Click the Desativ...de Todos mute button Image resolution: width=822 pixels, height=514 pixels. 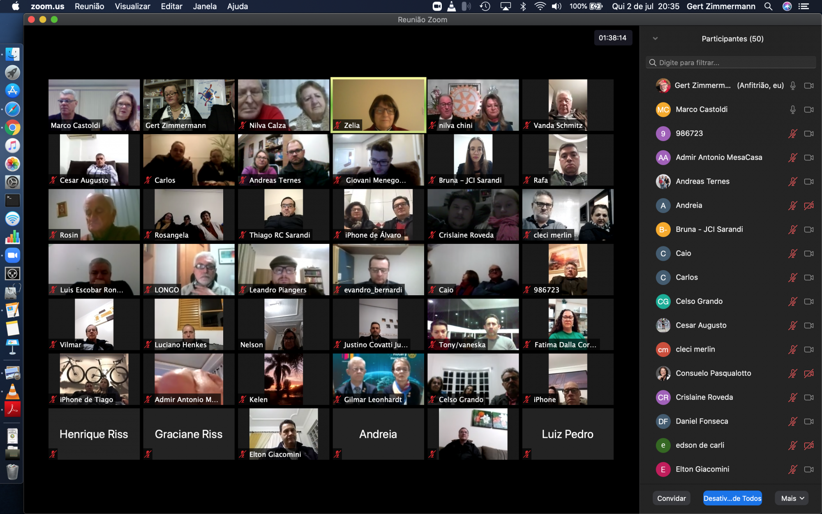coord(732,498)
